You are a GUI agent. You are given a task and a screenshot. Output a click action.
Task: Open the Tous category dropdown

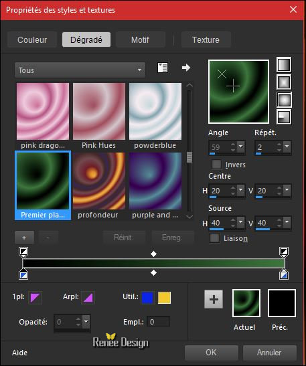(80, 70)
